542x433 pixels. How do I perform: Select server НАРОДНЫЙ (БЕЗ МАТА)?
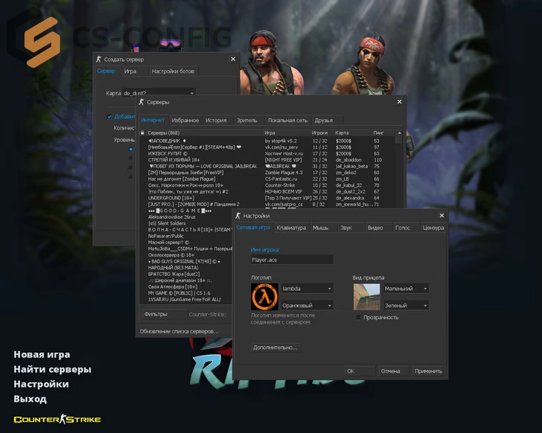(x=187, y=268)
